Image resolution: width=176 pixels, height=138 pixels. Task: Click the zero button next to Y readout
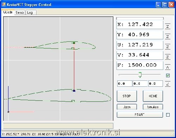[168, 37]
